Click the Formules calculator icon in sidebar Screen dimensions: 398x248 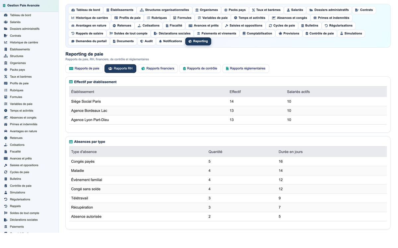tap(6, 97)
